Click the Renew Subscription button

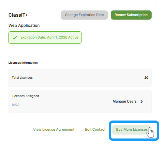point(131,15)
